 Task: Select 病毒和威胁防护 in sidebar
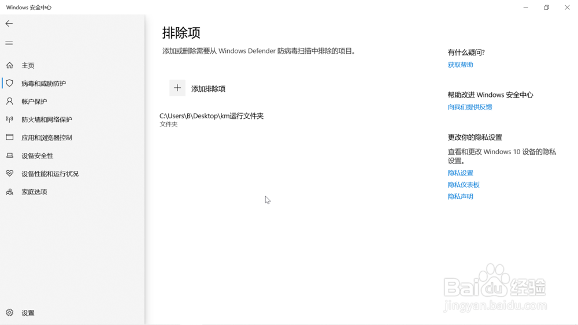[x=43, y=84]
